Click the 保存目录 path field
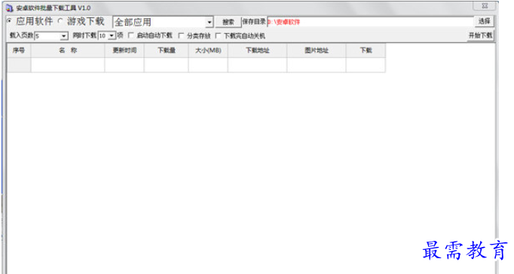Screen dimensions: 514x274 (370, 22)
